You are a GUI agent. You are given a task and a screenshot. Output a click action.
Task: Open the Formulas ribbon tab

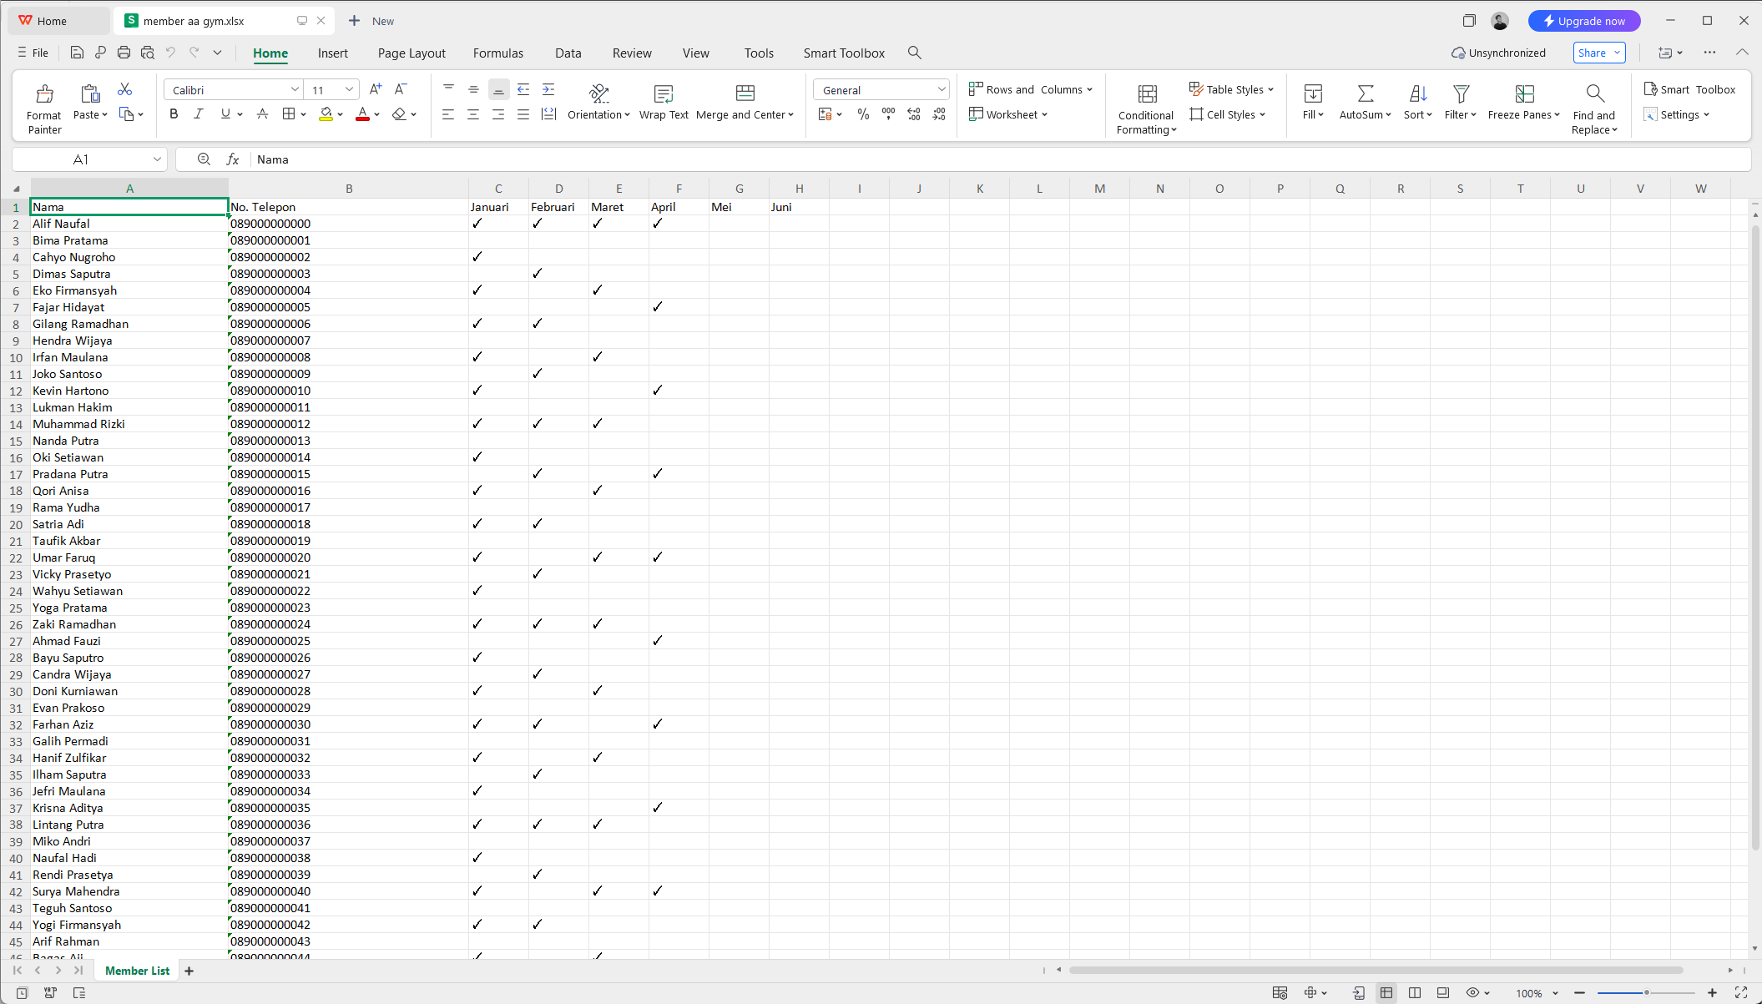pos(497,53)
